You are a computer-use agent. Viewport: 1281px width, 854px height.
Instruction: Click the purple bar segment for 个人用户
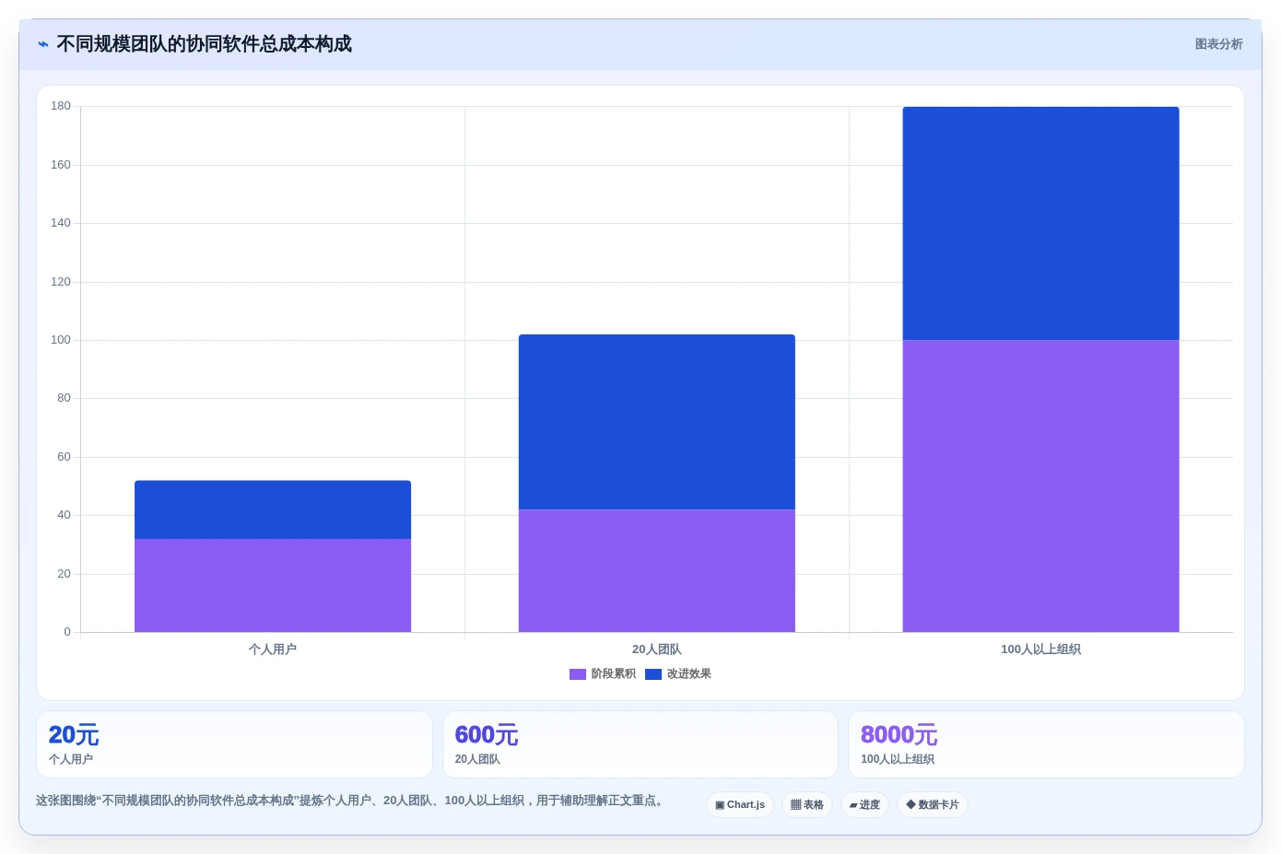click(x=273, y=585)
